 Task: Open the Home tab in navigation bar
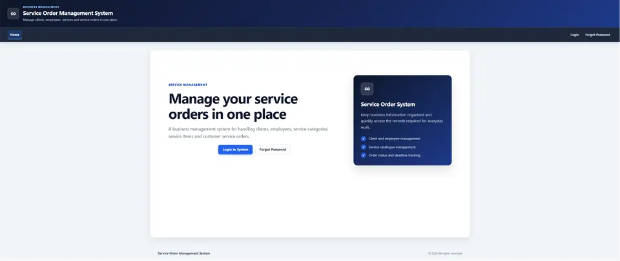pos(15,35)
